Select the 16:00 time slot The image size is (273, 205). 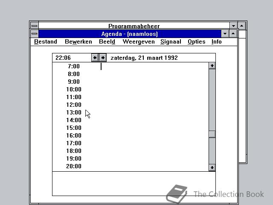(x=74, y=135)
